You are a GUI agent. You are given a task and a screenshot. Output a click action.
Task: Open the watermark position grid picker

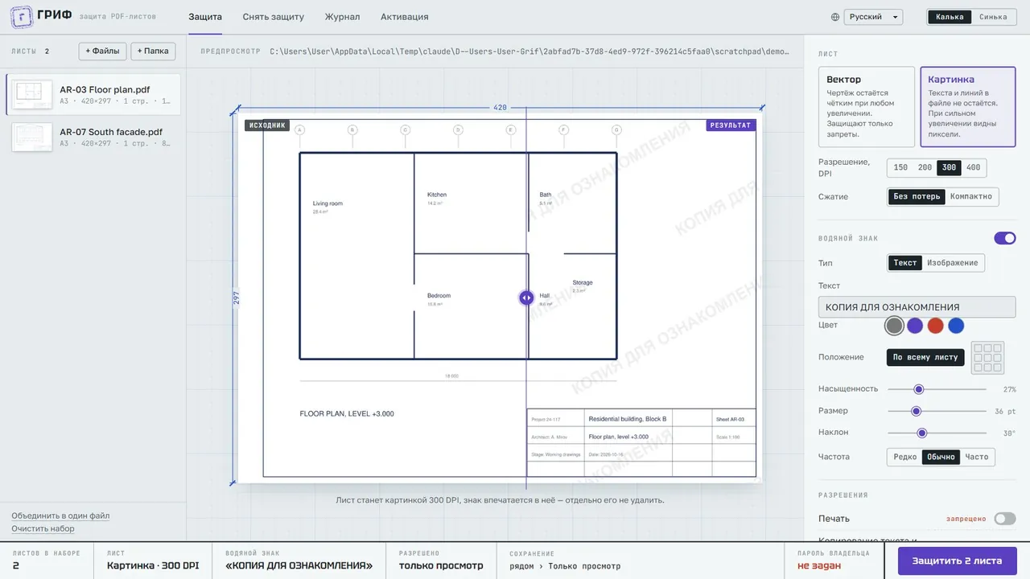(x=987, y=358)
